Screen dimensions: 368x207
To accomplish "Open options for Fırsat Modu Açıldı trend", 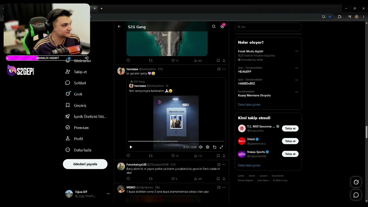I will point(297,51).
